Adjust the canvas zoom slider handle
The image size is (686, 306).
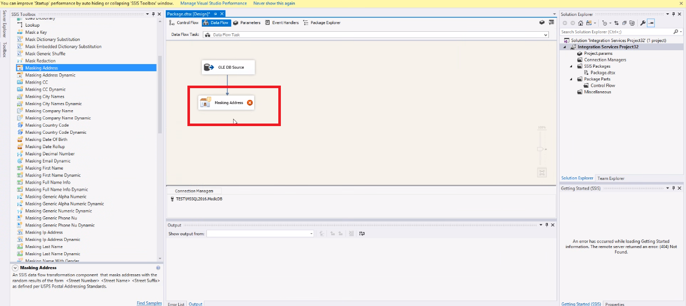pyautogui.click(x=540, y=149)
